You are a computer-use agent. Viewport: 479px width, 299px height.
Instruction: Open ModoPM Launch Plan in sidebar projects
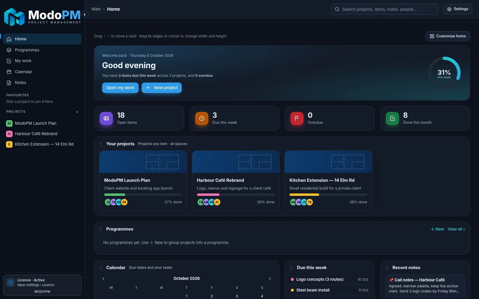coord(42,123)
